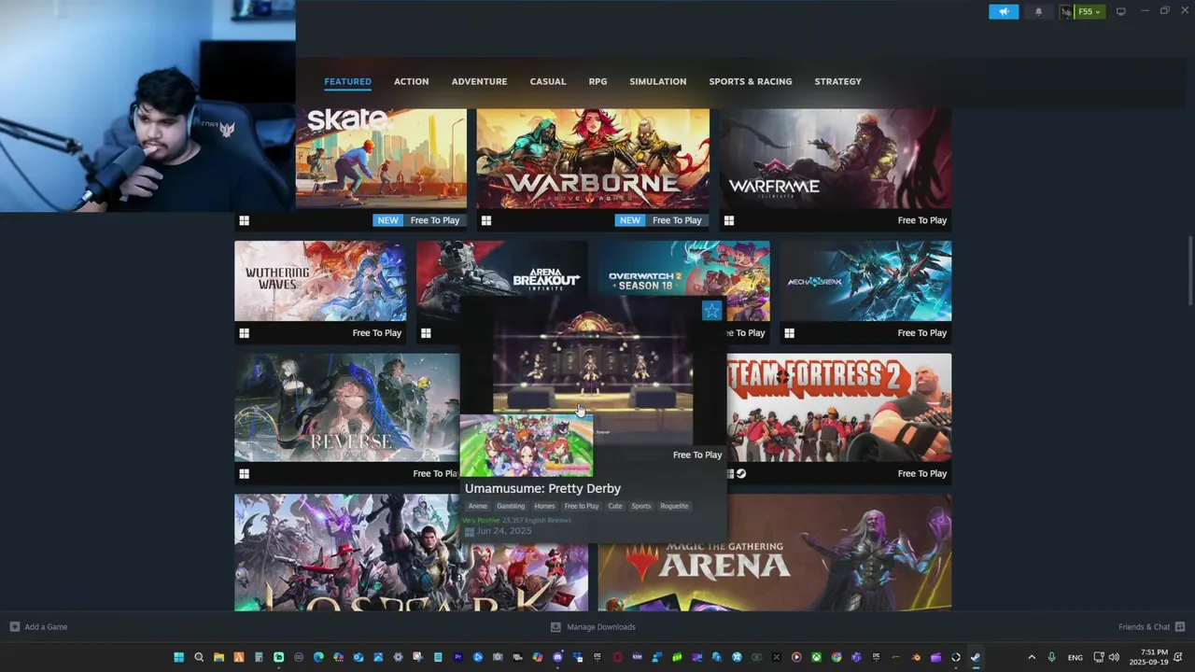
Task: Open Windows taskbar search
Action: click(199, 657)
